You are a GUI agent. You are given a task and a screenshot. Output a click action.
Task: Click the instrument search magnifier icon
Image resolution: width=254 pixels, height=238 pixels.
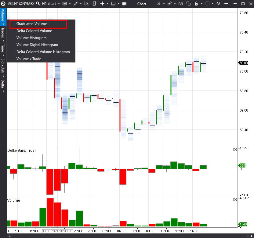(x=38, y=4)
